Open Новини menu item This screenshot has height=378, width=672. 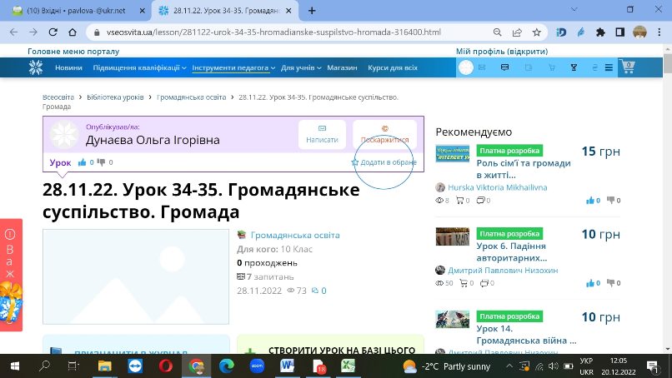pyautogui.click(x=68, y=67)
